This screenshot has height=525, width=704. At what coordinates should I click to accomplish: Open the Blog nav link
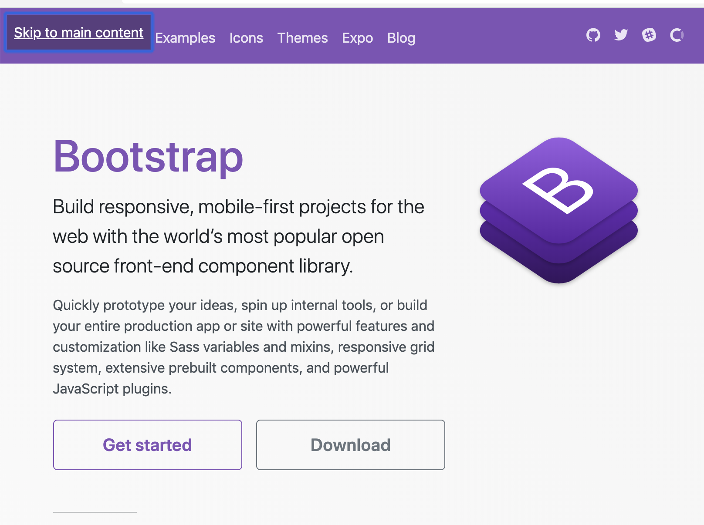tap(401, 38)
